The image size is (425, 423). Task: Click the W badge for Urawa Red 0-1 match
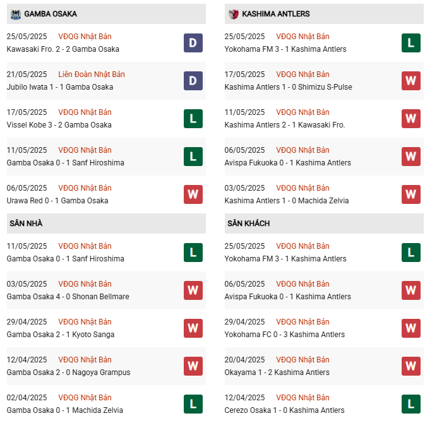193,194
